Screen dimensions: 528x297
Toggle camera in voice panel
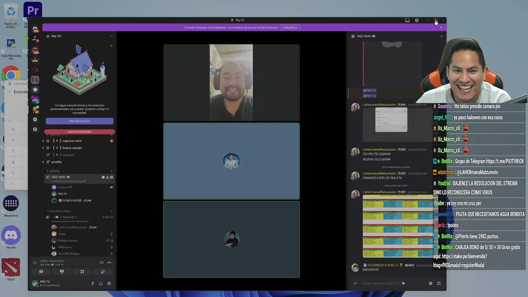(x=41, y=271)
